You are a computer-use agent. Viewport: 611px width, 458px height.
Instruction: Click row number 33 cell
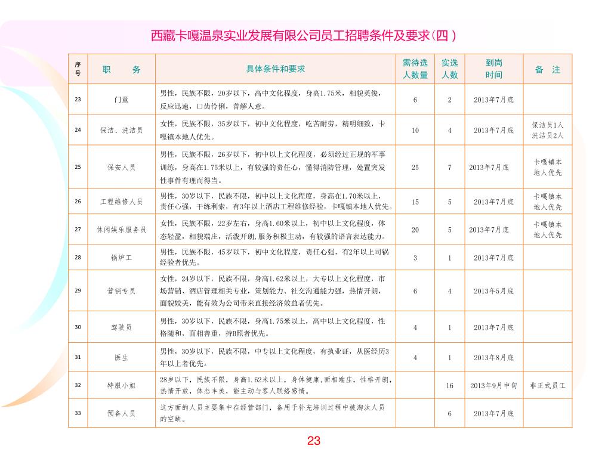(x=78, y=413)
